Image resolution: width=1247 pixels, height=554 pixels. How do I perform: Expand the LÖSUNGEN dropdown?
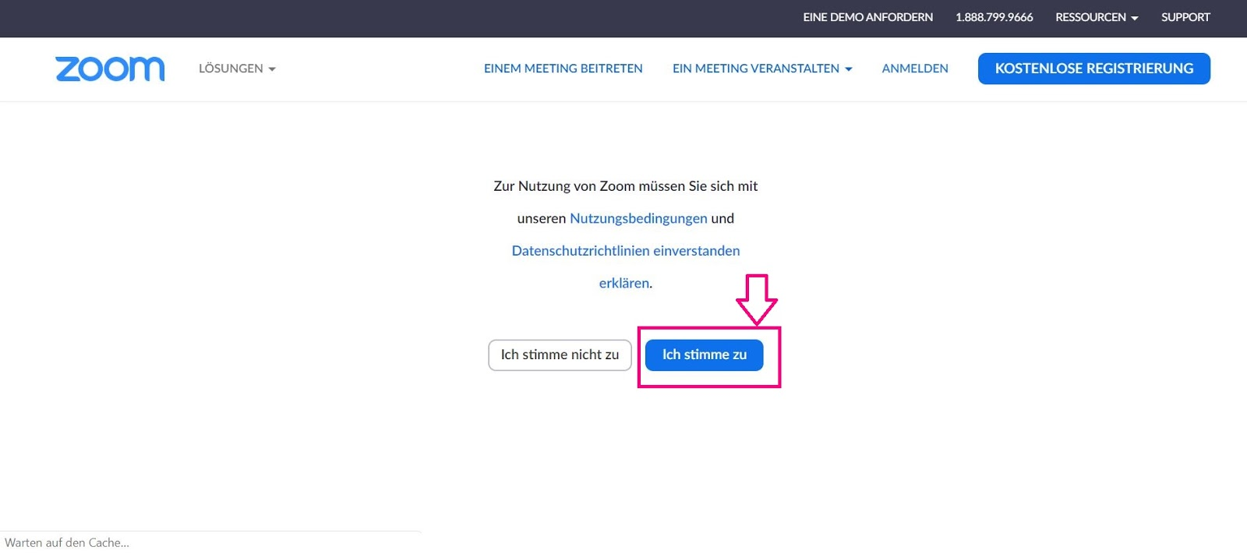(x=237, y=69)
